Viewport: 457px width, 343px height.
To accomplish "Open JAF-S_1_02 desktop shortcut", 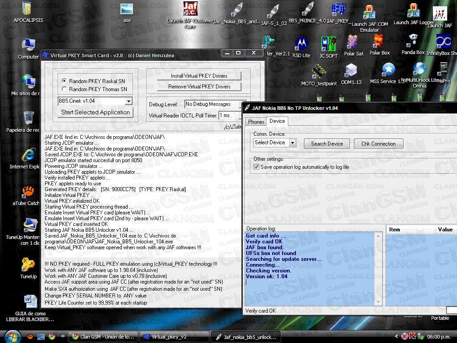I will pos(274,11).
